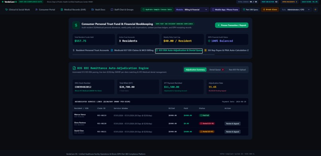This screenshot has width=321, height=156.
Task: Click the Partial status badge for David Chen
Action: [207, 131]
